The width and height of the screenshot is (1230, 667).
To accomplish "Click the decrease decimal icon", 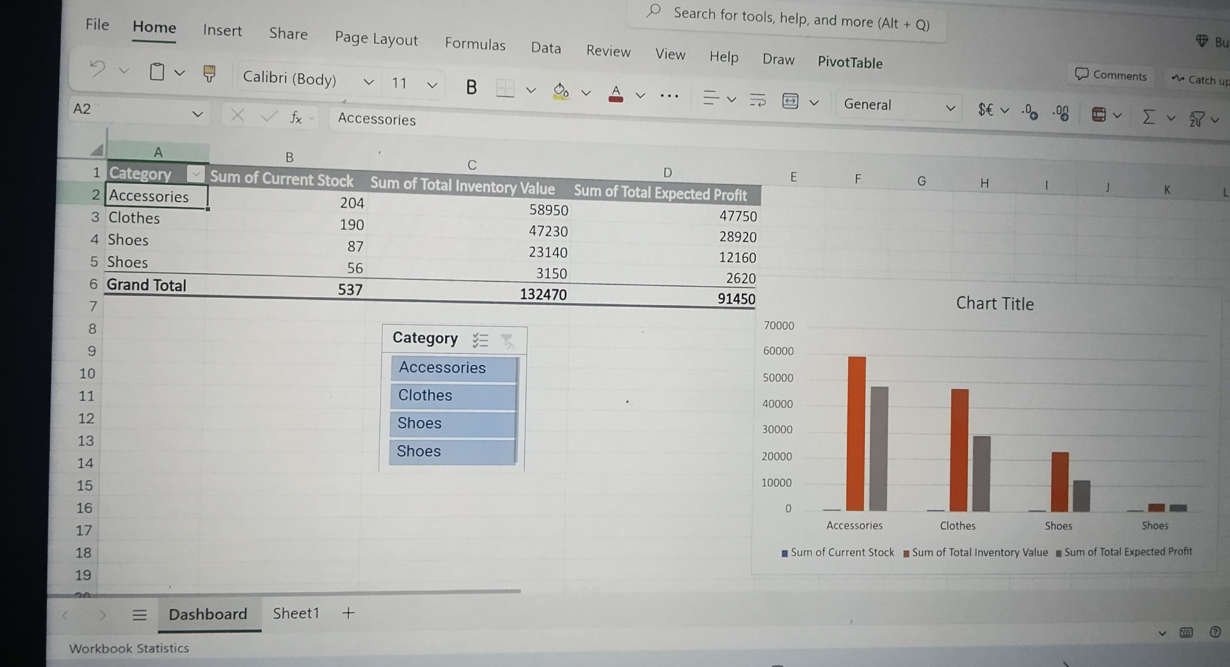I will point(1029,112).
